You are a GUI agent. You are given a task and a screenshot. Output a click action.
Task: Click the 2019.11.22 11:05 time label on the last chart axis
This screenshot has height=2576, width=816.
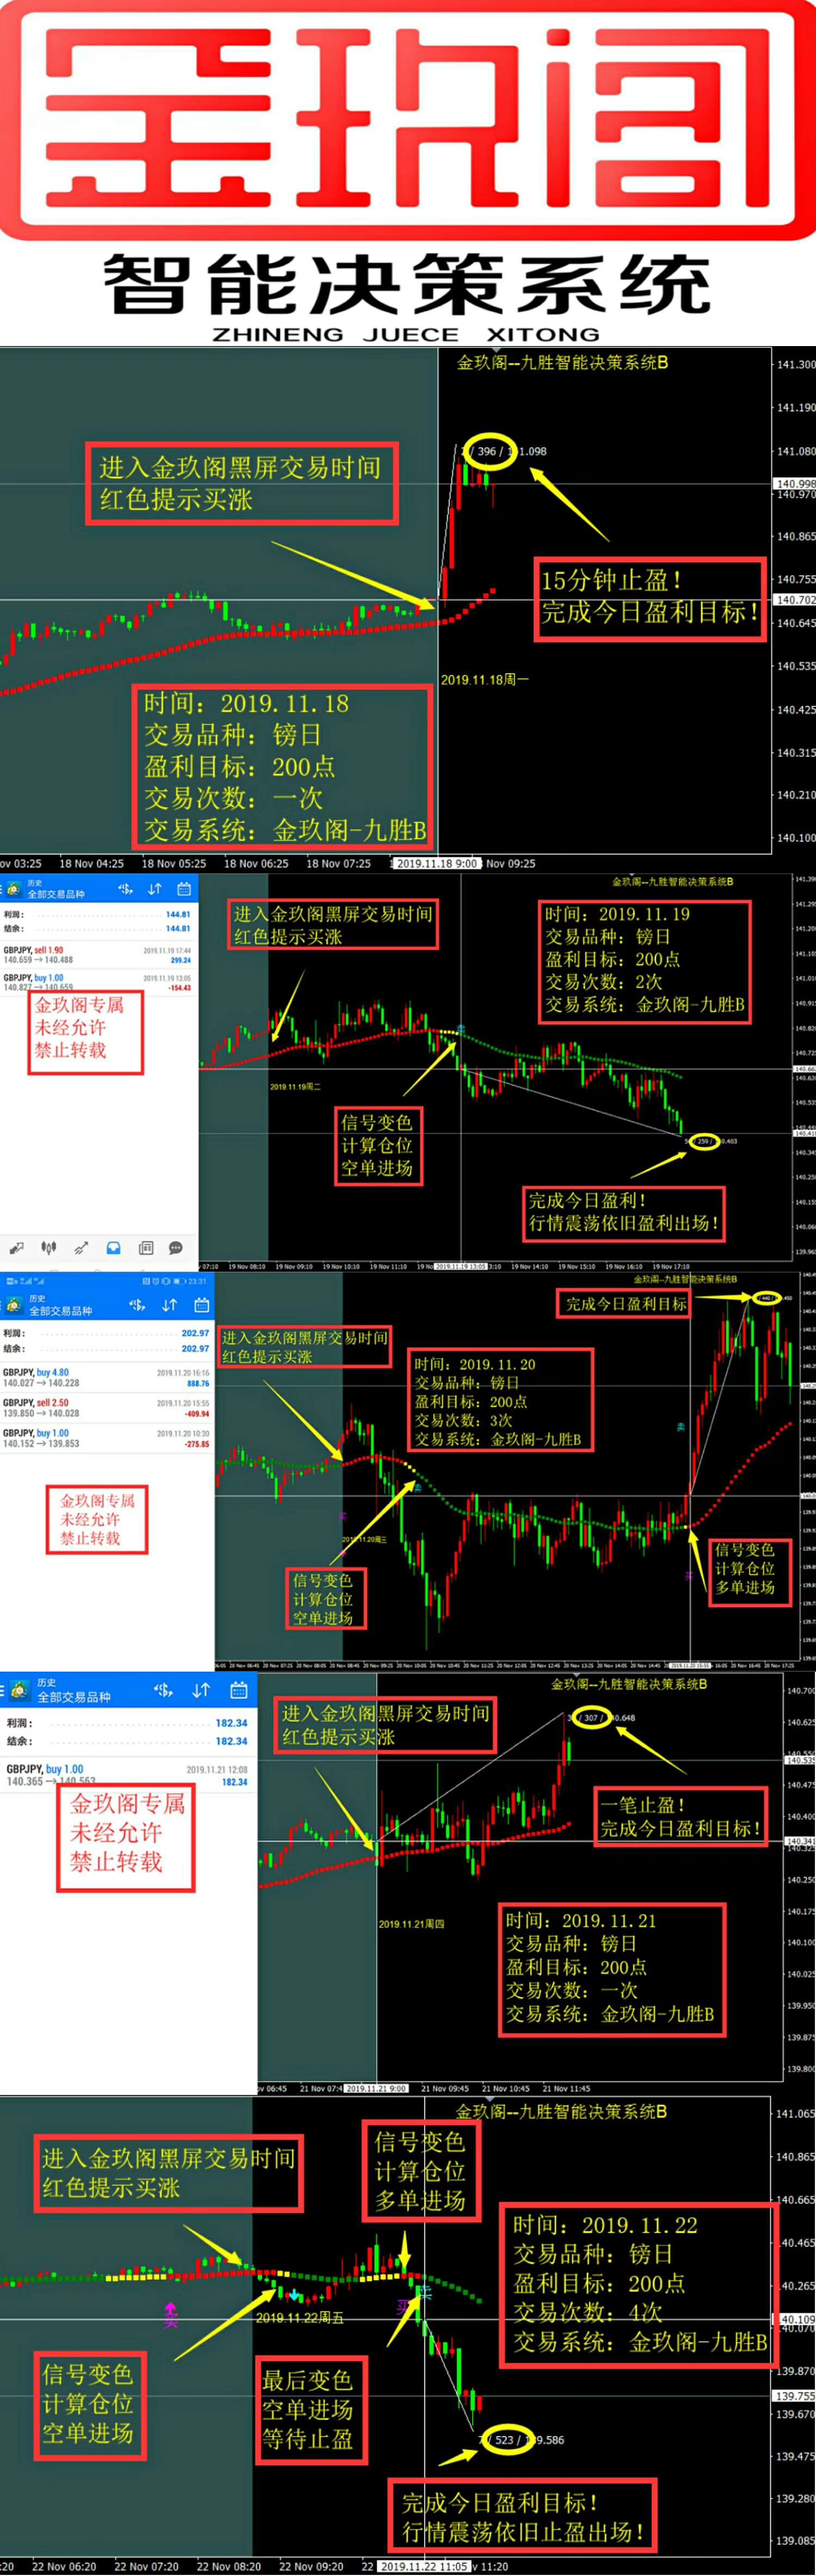(x=424, y=2565)
